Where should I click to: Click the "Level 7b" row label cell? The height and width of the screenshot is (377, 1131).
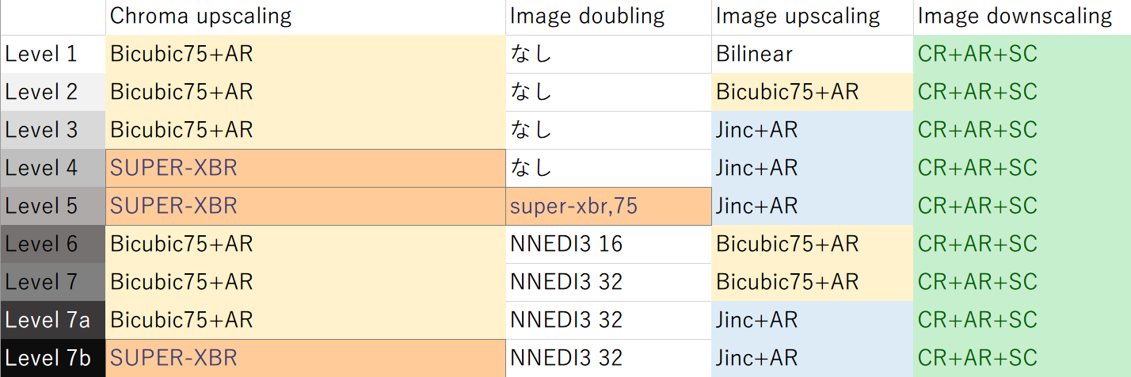coord(52,358)
